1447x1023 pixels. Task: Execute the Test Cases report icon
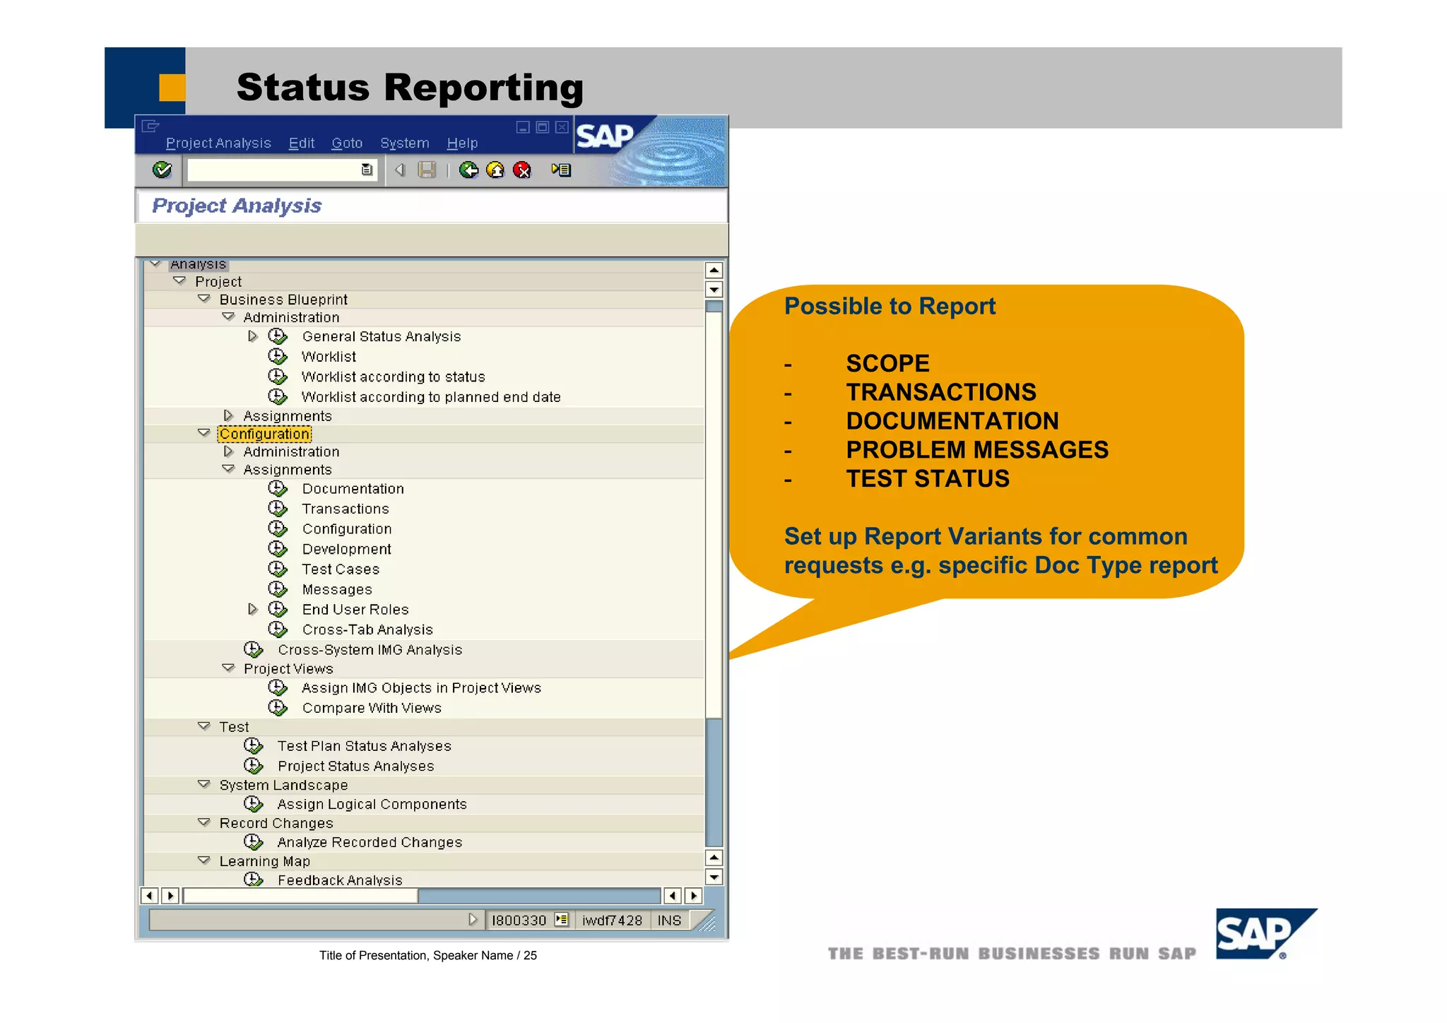point(278,569)
